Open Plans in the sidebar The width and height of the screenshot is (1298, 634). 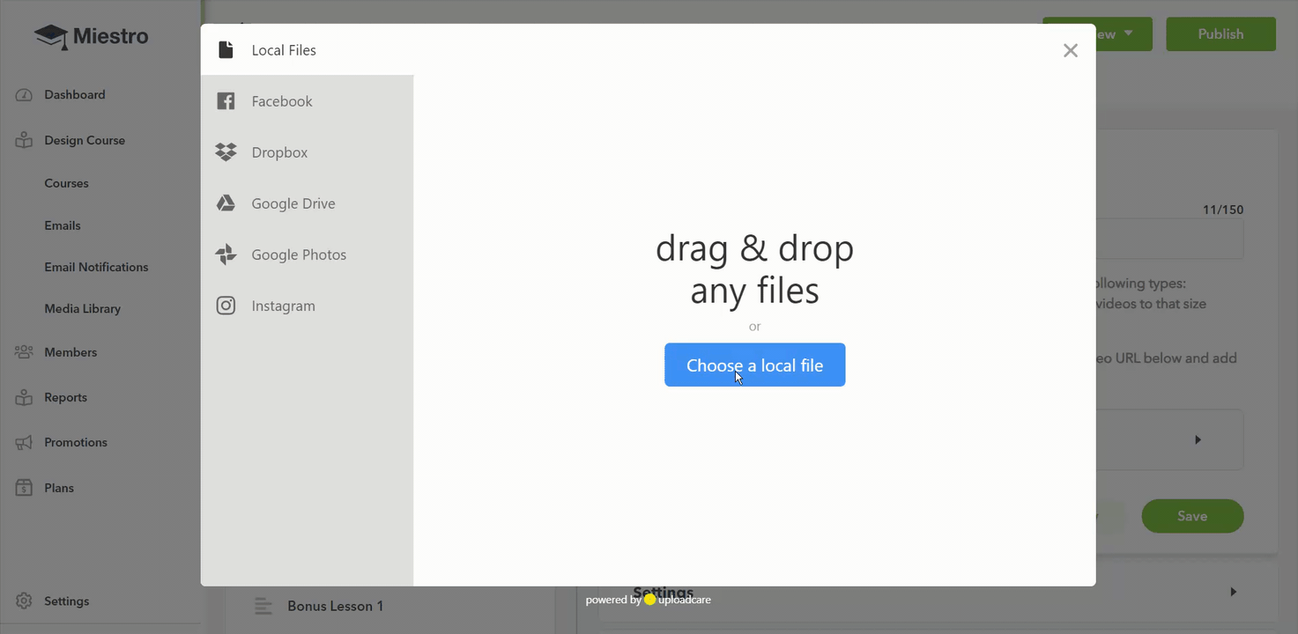tap(59, 488)
